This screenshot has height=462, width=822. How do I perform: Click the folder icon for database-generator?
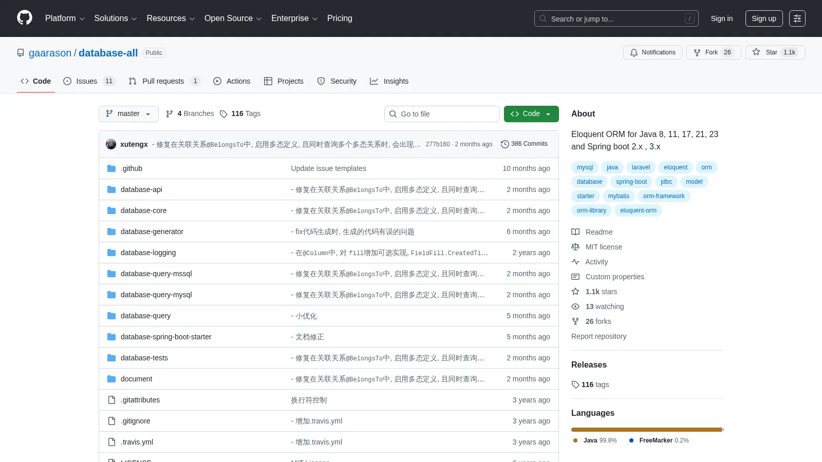point(111,232)
